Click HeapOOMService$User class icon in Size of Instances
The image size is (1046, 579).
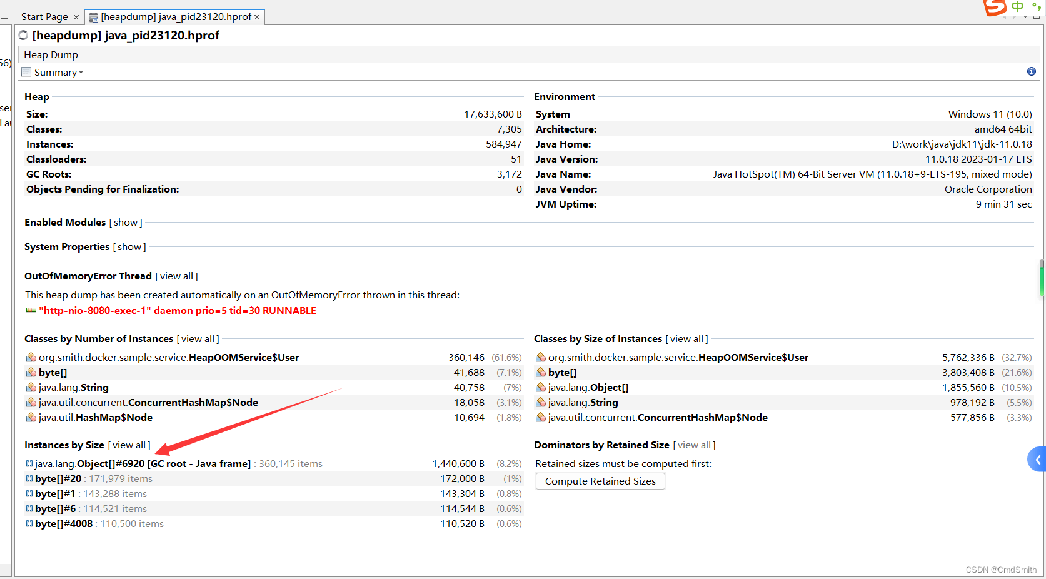(x=541, y=357)
